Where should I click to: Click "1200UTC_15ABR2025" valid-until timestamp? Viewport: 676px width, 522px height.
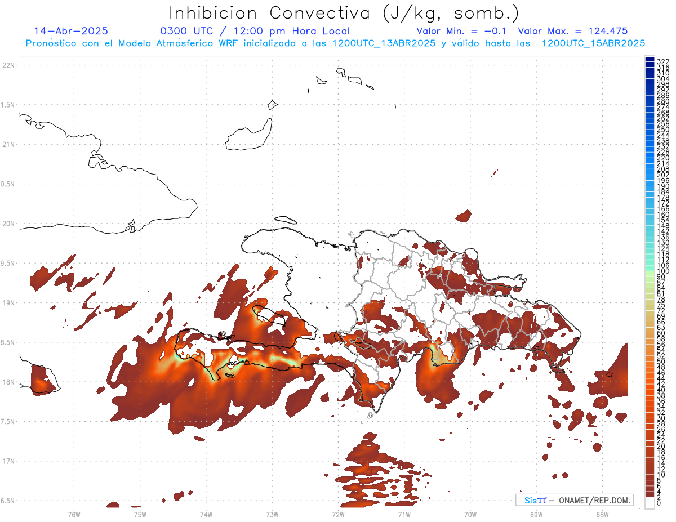tap(593, 43)
